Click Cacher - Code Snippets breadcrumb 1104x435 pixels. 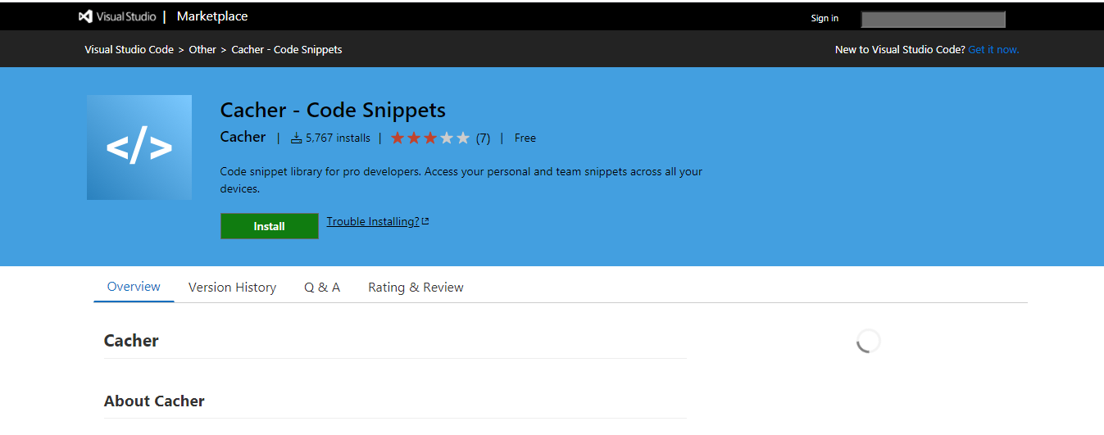[287, 49]
